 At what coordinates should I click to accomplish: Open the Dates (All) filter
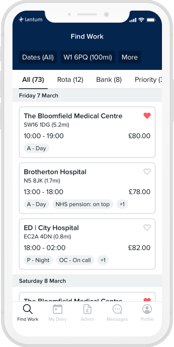pos(38,57)
